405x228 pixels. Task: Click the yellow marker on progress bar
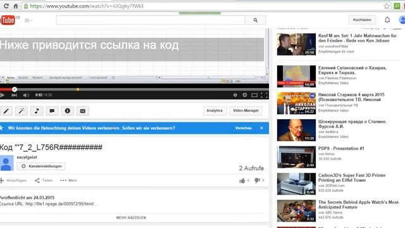point(78,89)
